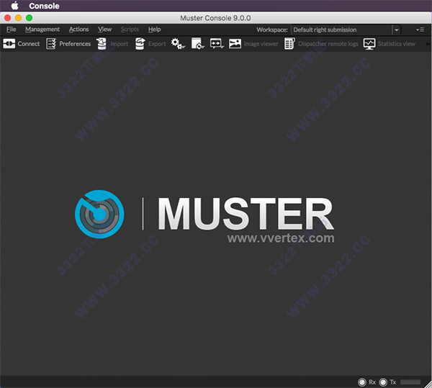The image size is (432, 388).
Task: Open the gears configuration dropdown icon
Action: point(178,44)
